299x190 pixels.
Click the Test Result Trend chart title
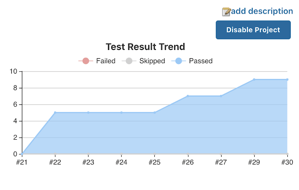click(x=145, y=47)
